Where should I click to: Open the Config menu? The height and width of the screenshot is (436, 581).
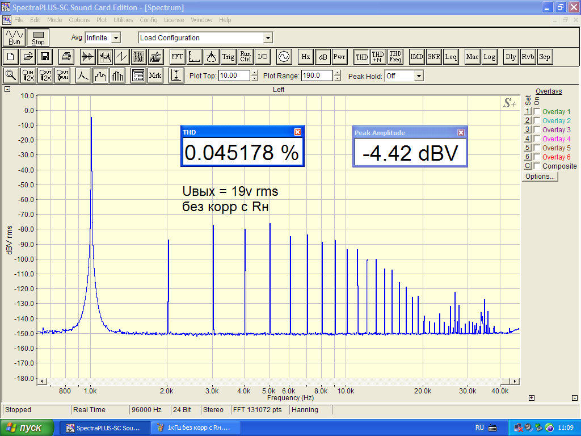tap(148, 20)
